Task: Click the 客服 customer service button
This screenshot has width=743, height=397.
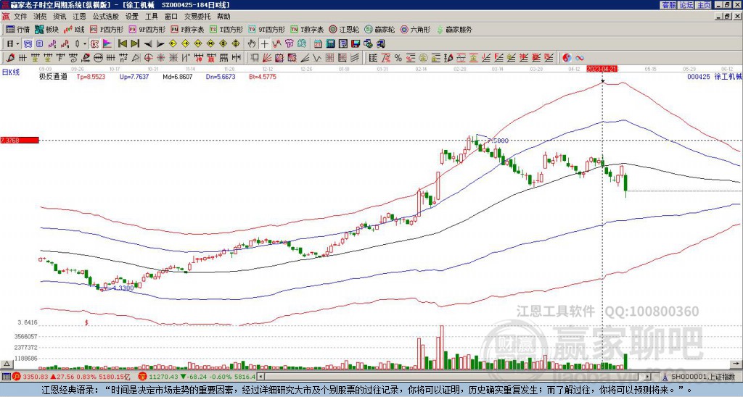Action: [x=668, y=5]
